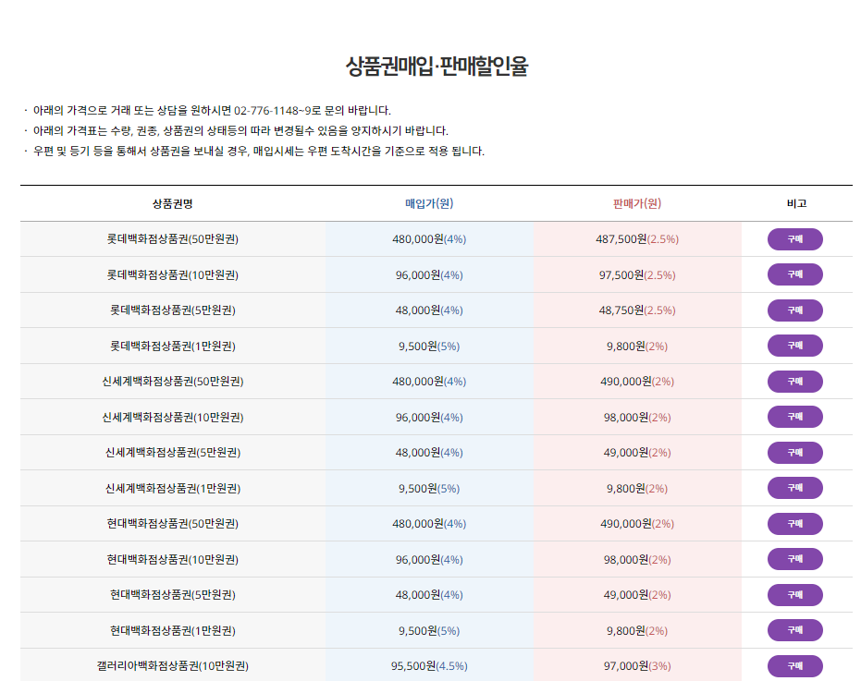
Task: Click 롯데 10만원권 sale price 97,500원(2.5%)
Action: tap(637, 275)
